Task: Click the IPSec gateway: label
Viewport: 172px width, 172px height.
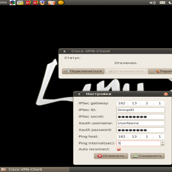Action: [94, 103]
